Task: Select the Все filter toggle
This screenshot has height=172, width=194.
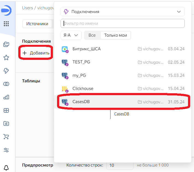Action: [92, 35]
